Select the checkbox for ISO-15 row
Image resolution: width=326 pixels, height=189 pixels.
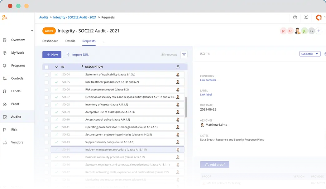pos(47,157)
